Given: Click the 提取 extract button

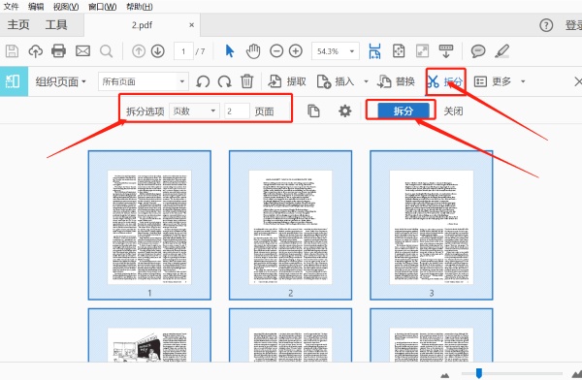Looking at the screenshot, I should click(287, 81).
